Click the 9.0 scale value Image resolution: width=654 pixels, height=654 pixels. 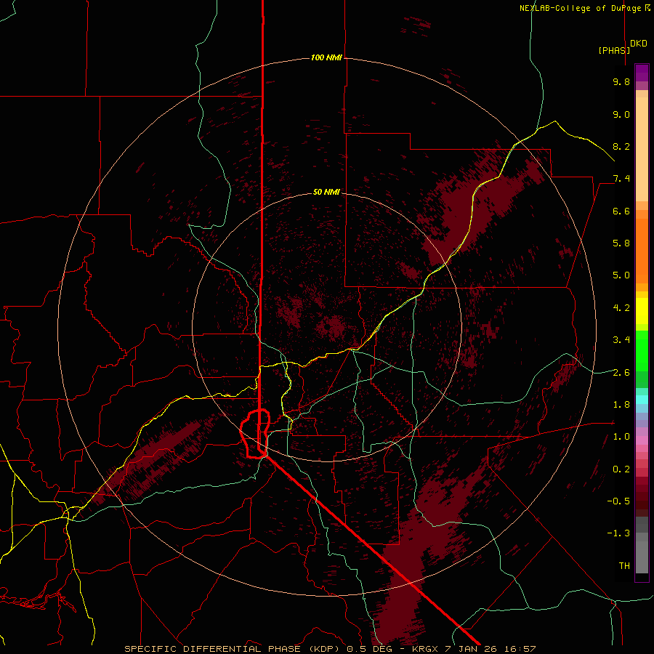(x=621, y=114)
